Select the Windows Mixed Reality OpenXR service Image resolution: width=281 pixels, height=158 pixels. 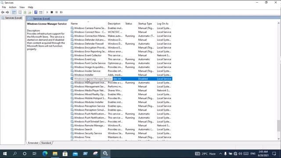(121, 94)
